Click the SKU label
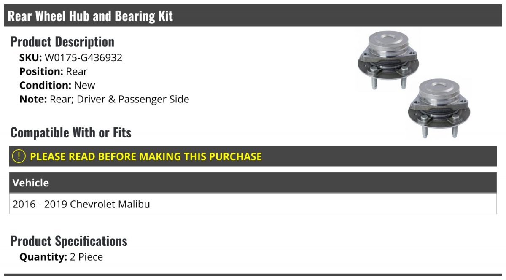Image resolution: width=506 pixels, height=280 pixels. point(30,58)
